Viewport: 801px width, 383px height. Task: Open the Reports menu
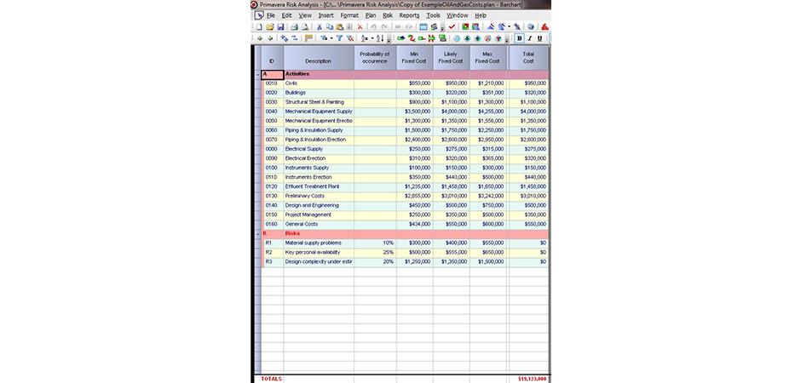click(x=409, y=15)
